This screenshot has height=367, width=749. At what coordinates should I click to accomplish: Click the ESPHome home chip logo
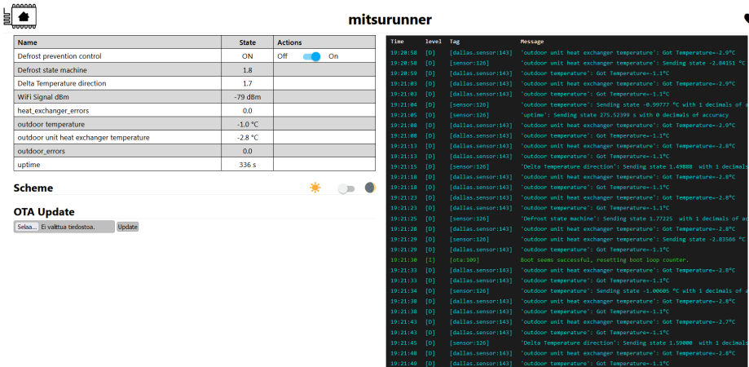pyautogui.click(x=20, y=16)
